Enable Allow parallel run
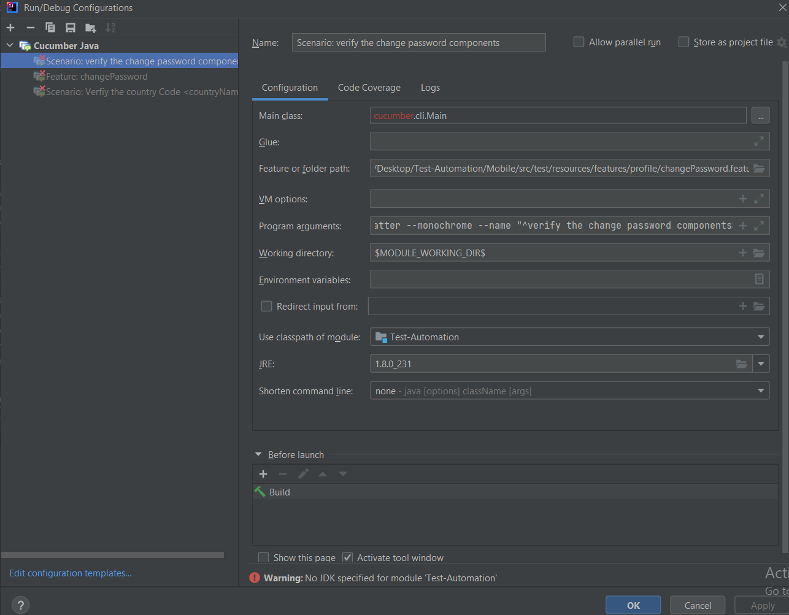The width and height of the screenshot is (789, 615). click(x=578, y=42)
